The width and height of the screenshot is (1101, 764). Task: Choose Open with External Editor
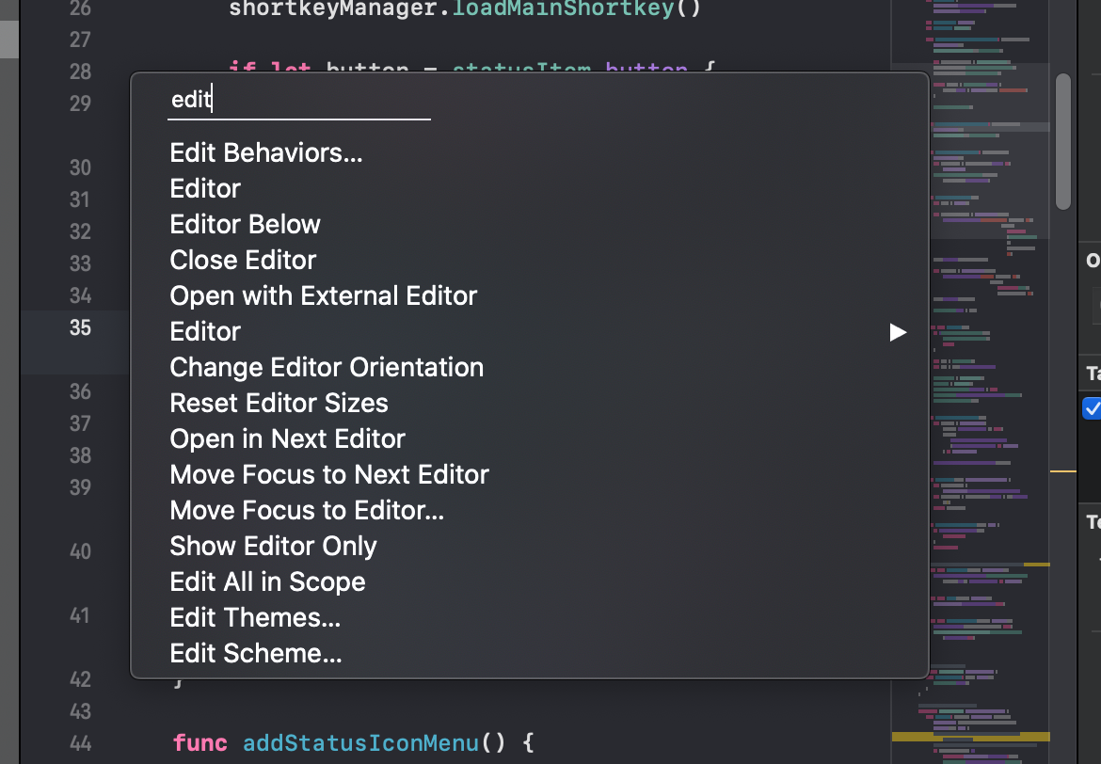pos(323,295)
